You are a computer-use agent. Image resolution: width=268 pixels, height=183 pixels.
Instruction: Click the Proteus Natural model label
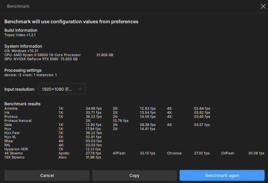[x=18, y=121]
